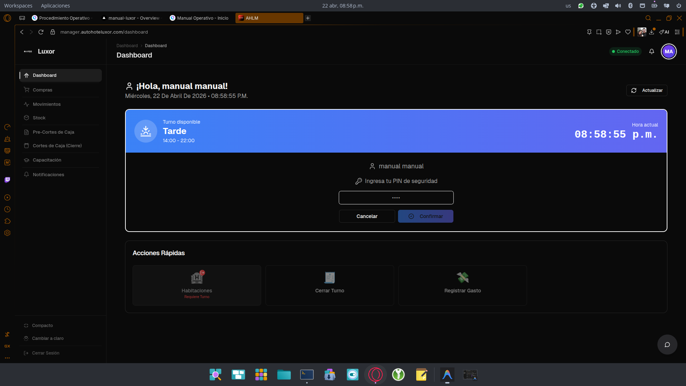Open extensions cube icon in sidebar
This screenshot has width=686, height=386.
click(7, 221)
